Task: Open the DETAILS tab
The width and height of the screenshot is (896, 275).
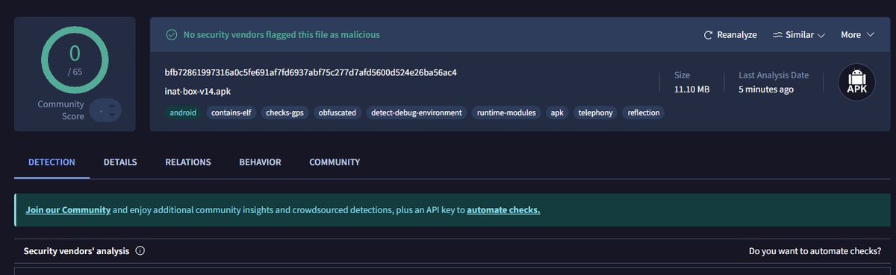Action: coord(120,162)
